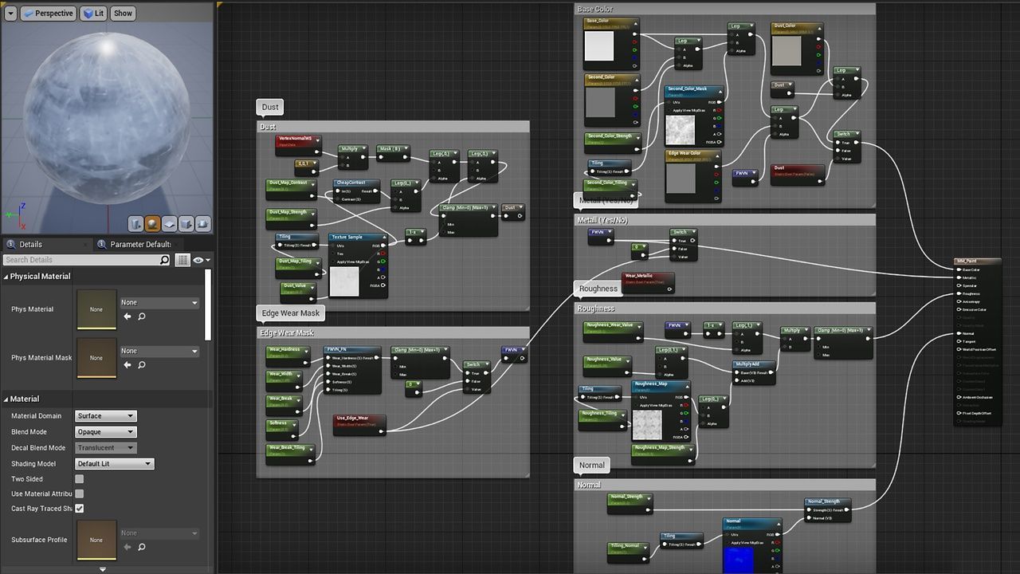1020x574 pixels.
Task: Click the Second_Color gray color swatch
Action: click(x=599, y=103)
